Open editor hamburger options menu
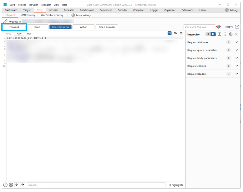Viewport: 243px width, 192px height. point(181,33)
